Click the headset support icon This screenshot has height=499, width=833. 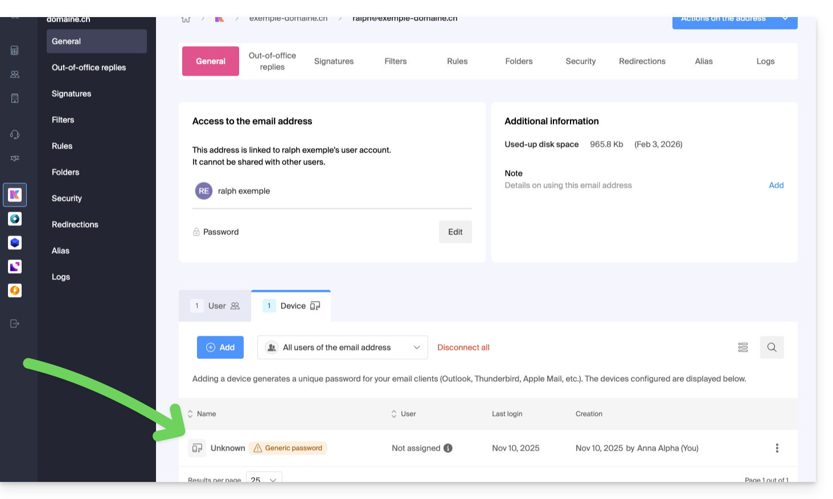click(15, 135)
